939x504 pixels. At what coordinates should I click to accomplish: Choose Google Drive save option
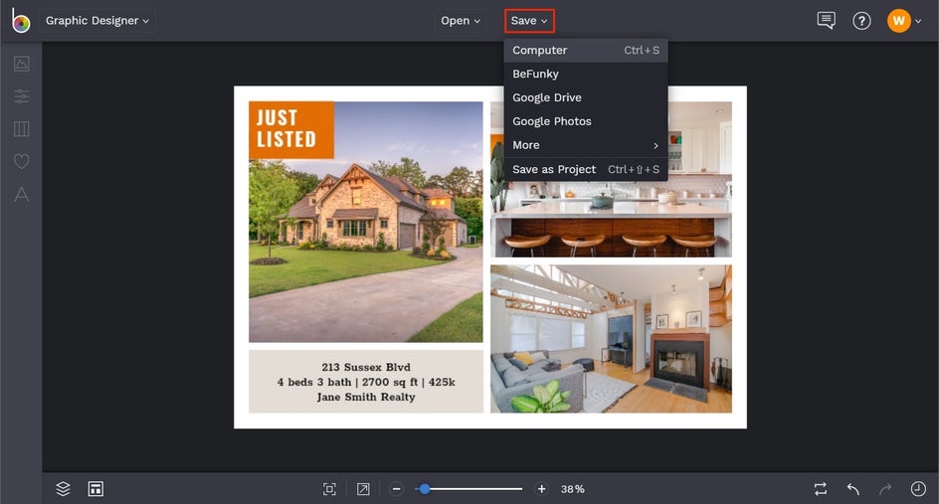click(586, 97)
